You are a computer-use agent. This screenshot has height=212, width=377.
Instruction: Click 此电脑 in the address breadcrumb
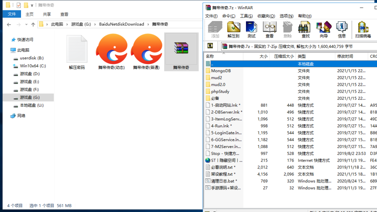click(x=57, y=24)
